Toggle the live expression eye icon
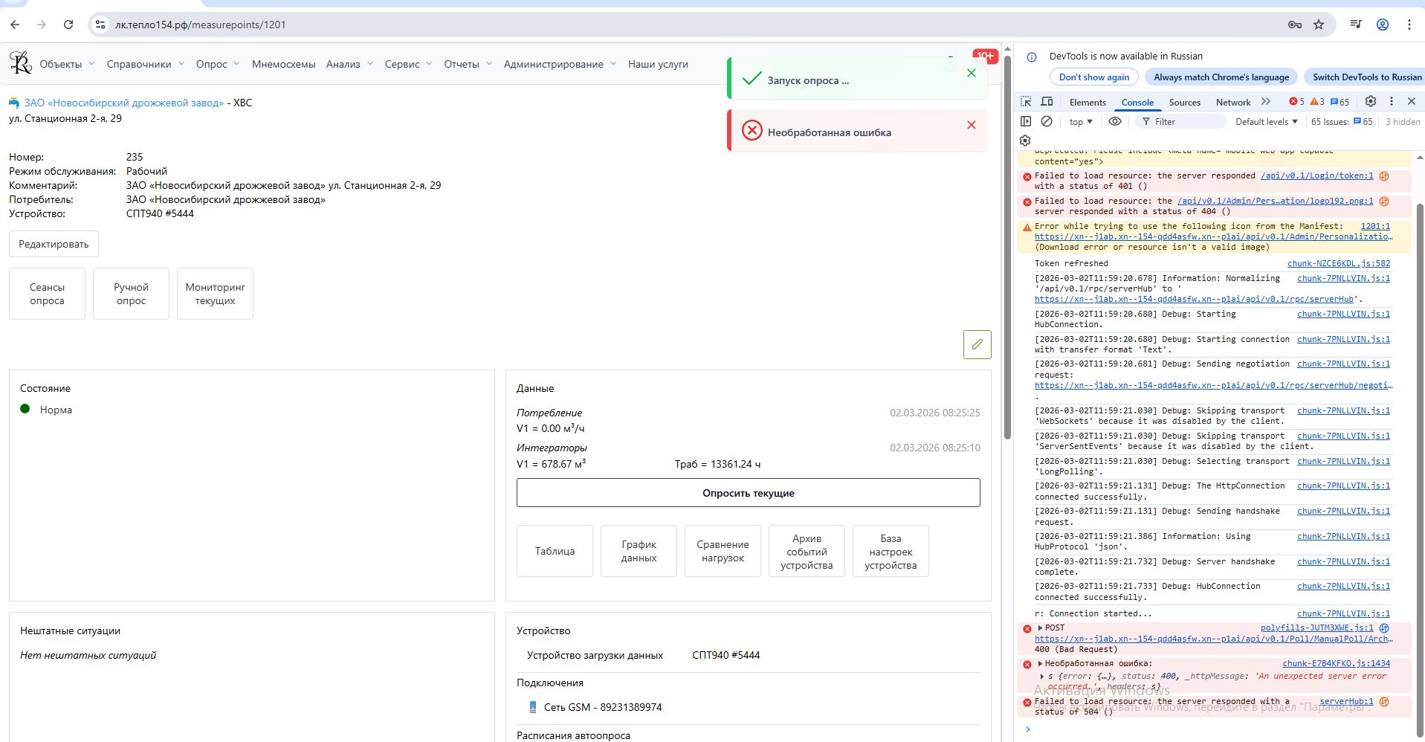1425x742 pixels. (1115, 121)
